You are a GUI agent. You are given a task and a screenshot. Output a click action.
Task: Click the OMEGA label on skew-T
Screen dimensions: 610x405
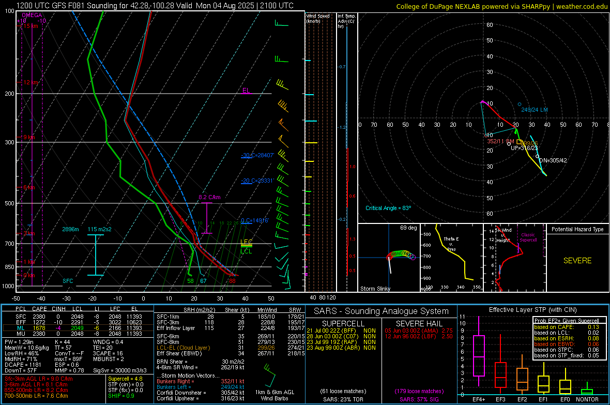click(x=32, y=15)
